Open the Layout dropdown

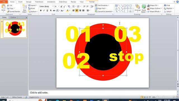click(x=32, y=5)
